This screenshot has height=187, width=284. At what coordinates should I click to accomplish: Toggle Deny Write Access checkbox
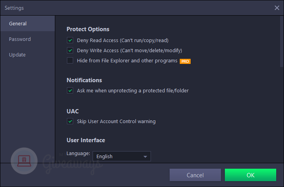click(70, 50)
